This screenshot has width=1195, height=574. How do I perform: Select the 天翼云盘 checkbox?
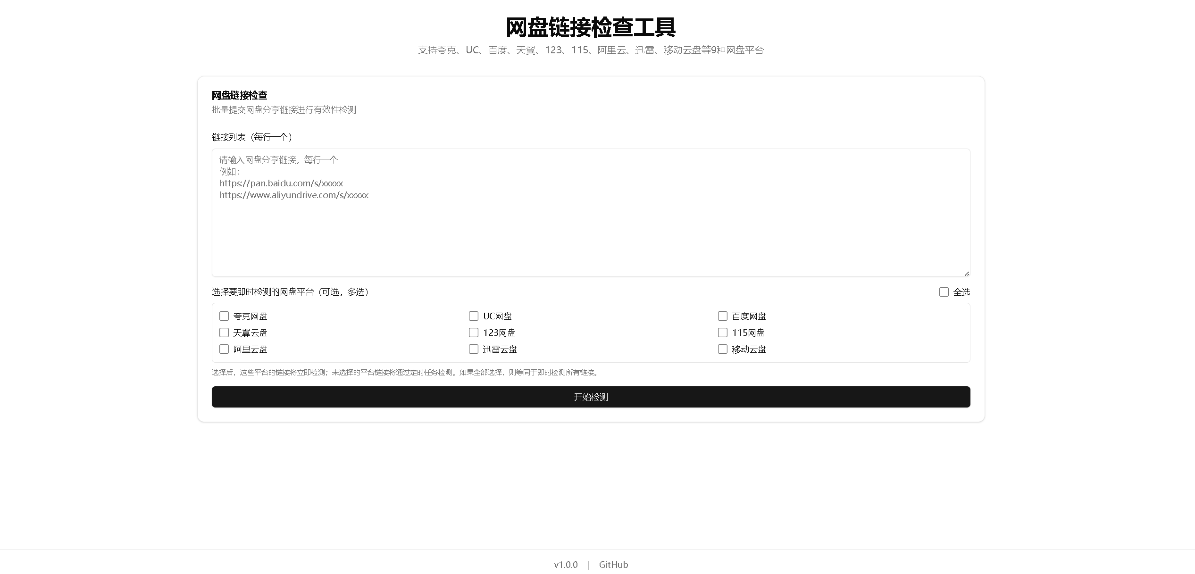224,333
